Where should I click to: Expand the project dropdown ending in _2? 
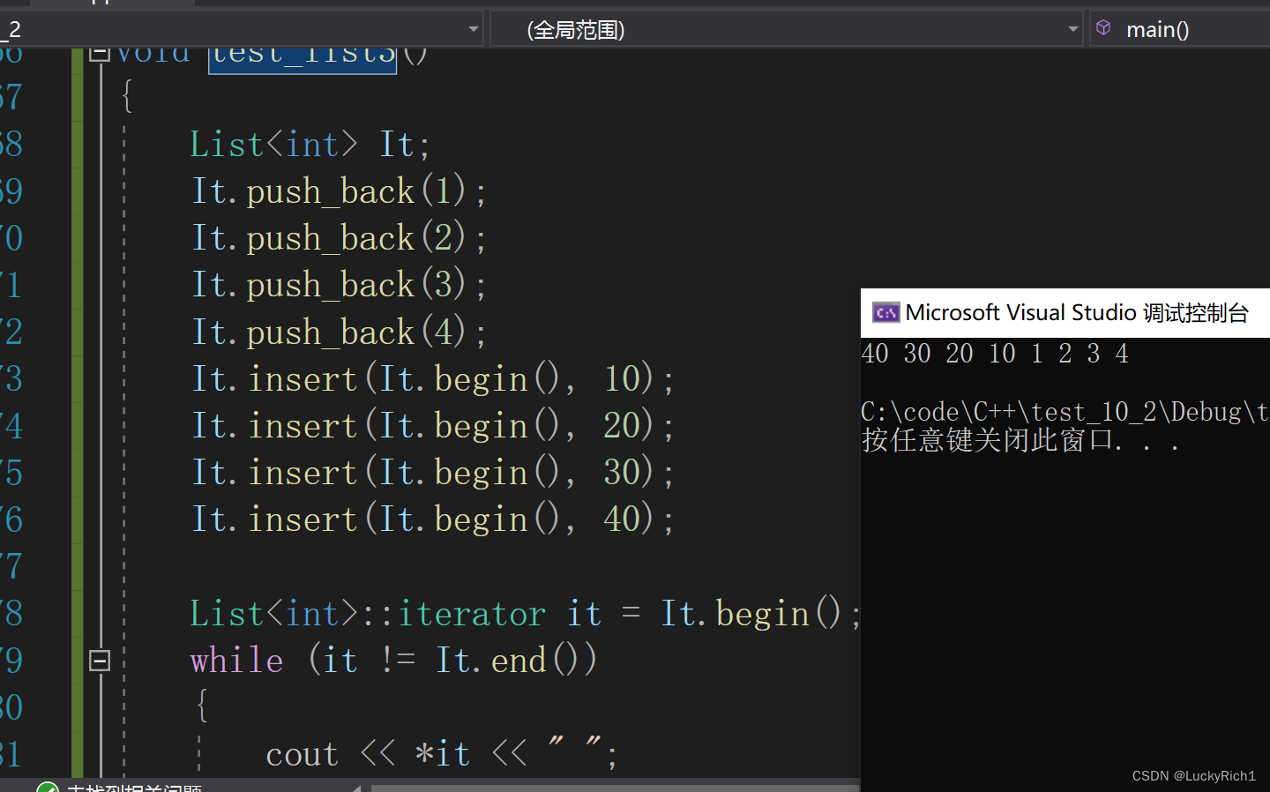(x=241, y=29)
